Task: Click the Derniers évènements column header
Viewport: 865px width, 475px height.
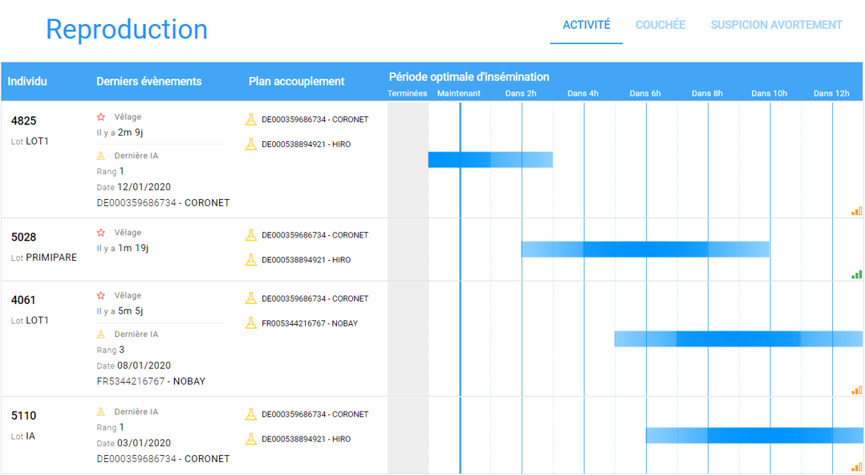Action: point(149,81)
